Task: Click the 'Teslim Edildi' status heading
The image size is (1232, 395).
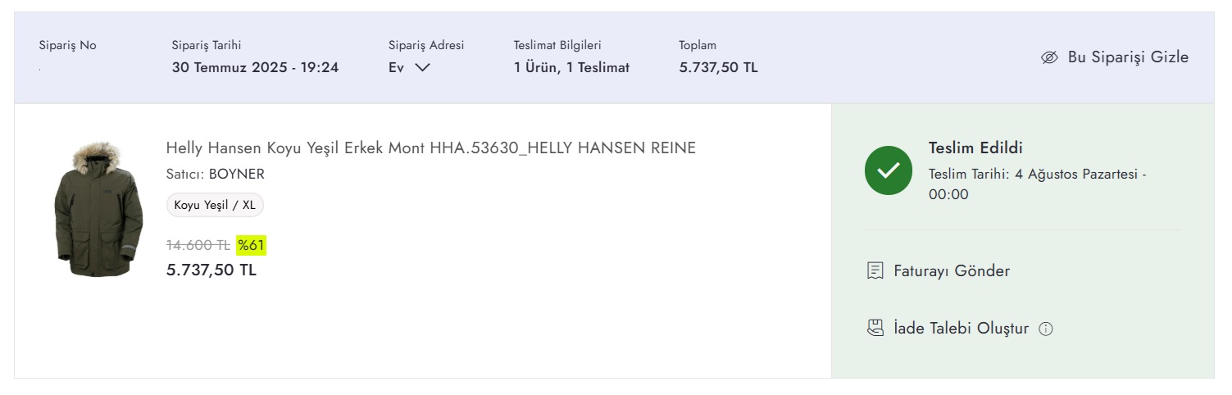Action: (x=975, y=148)
